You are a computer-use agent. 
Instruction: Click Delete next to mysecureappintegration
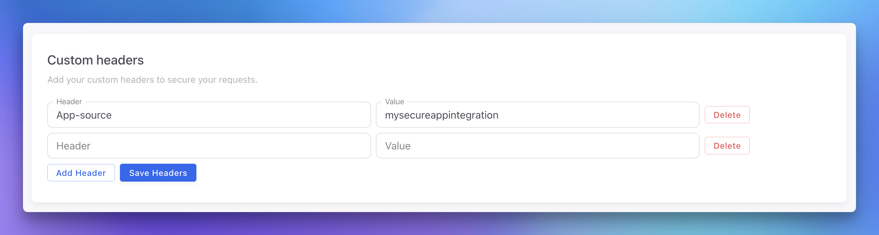pyautogui.click(x=727, y=115)
